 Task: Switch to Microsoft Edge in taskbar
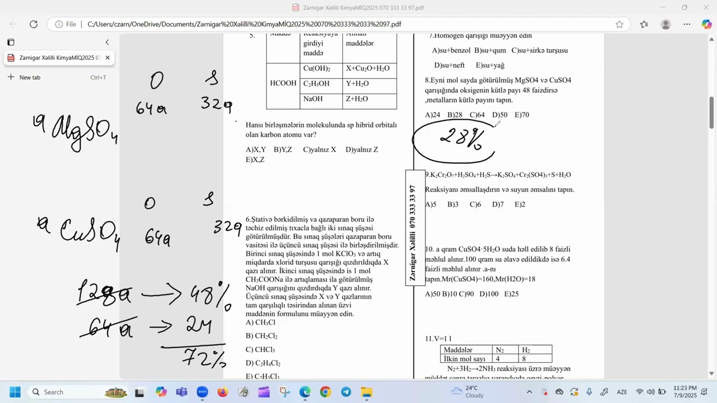pyautogui.click(x=305, y=392)
